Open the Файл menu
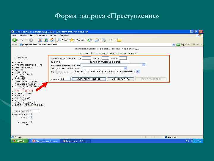This screenshot has width=214, height=161. [15, 35]
